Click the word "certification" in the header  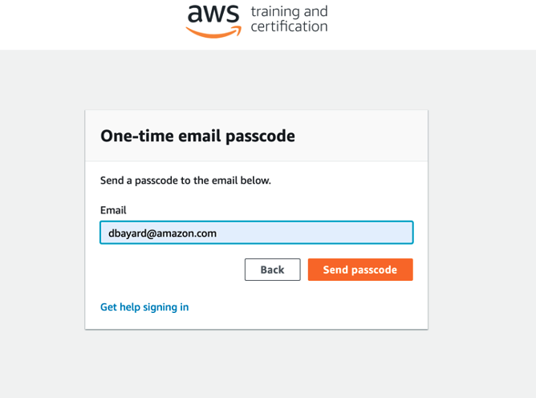pyautogui.click(x=289, y=26)
